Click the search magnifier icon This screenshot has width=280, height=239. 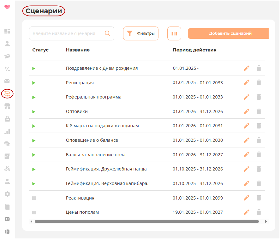pyautogui.click(x=108, y=33)
